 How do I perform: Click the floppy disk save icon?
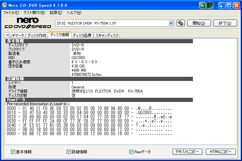coord(210,5)
